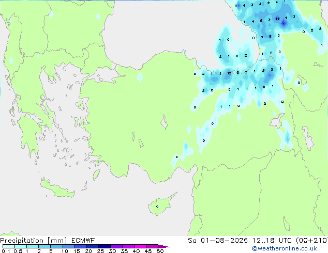Screen dimensions: 328x253
Task: Choose the legend swatch for 20 to 25 mm
Action: [92, 246]
